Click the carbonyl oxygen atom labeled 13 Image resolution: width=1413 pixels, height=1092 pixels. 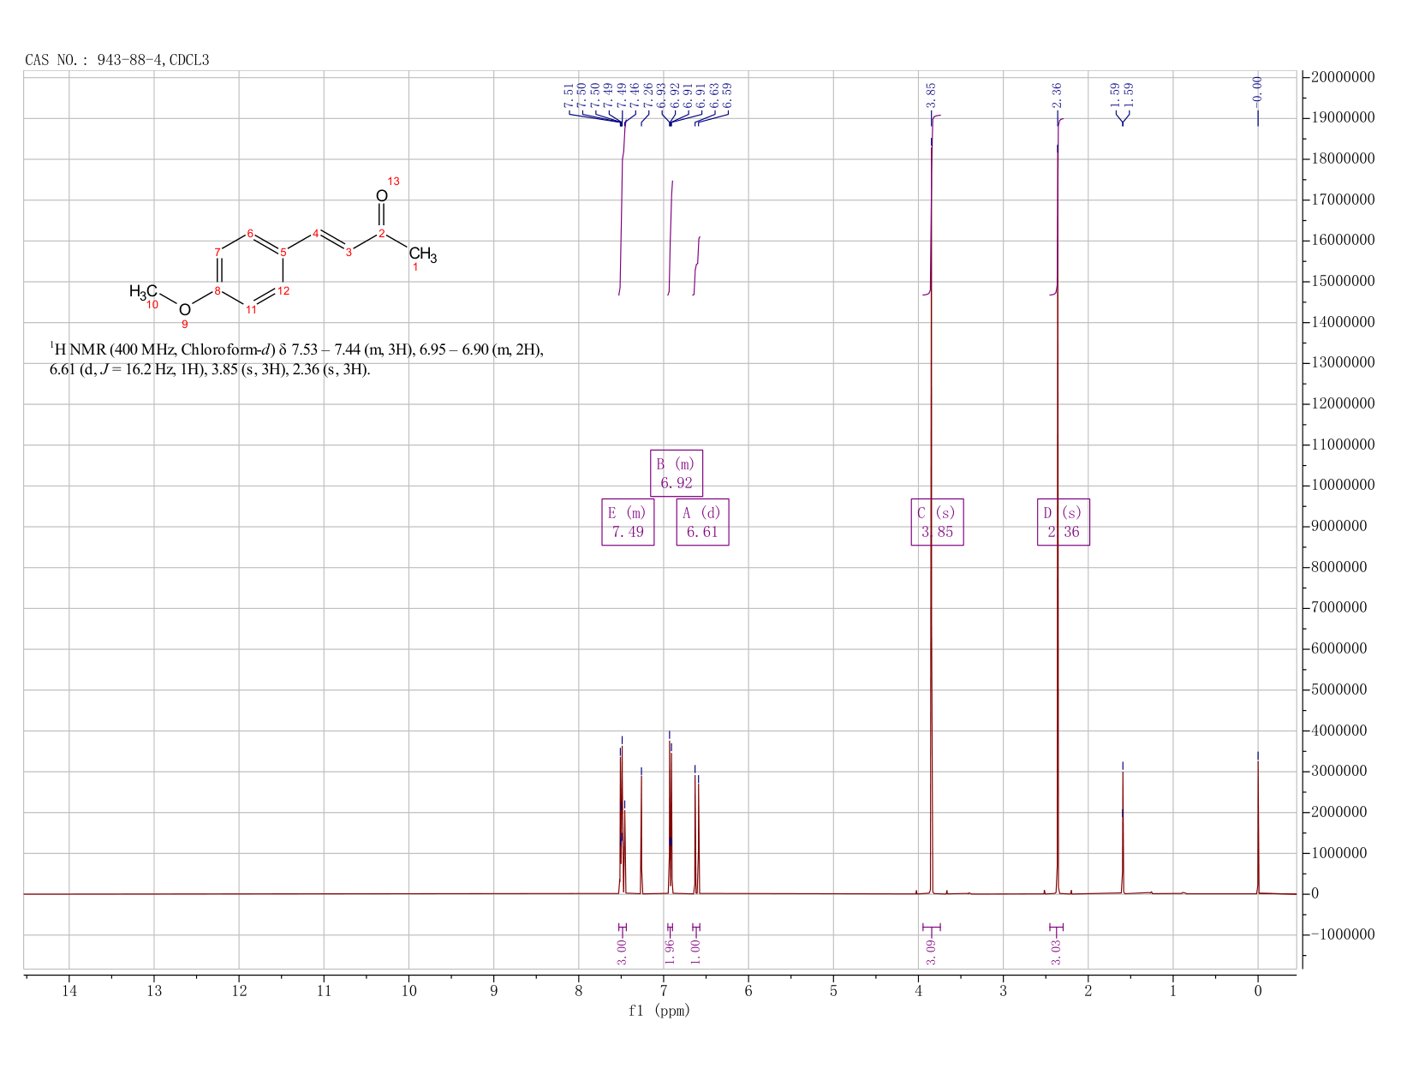coord(382,196)
